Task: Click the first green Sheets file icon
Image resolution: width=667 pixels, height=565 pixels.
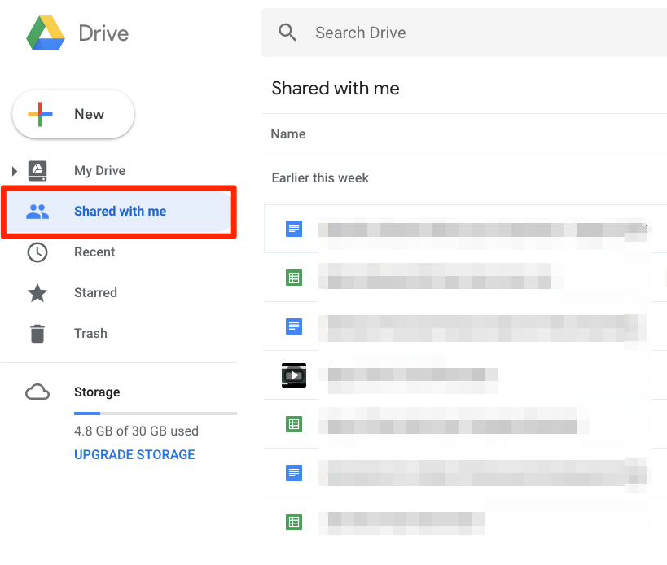Action: (293, 278)
